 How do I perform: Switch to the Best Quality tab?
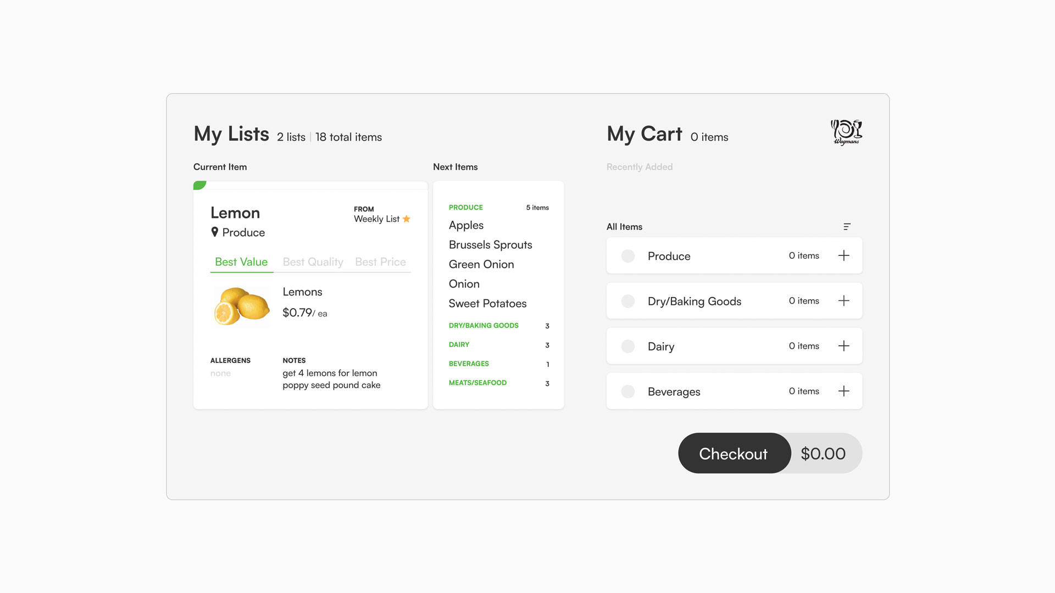(x=312, y=262)
